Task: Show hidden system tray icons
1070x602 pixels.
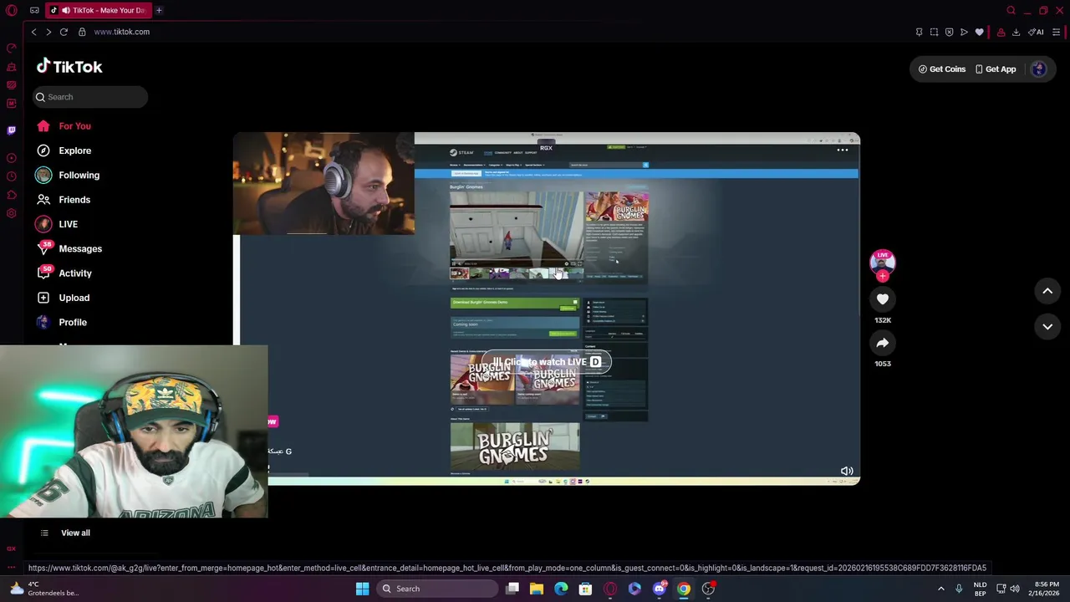Action: 940,589
